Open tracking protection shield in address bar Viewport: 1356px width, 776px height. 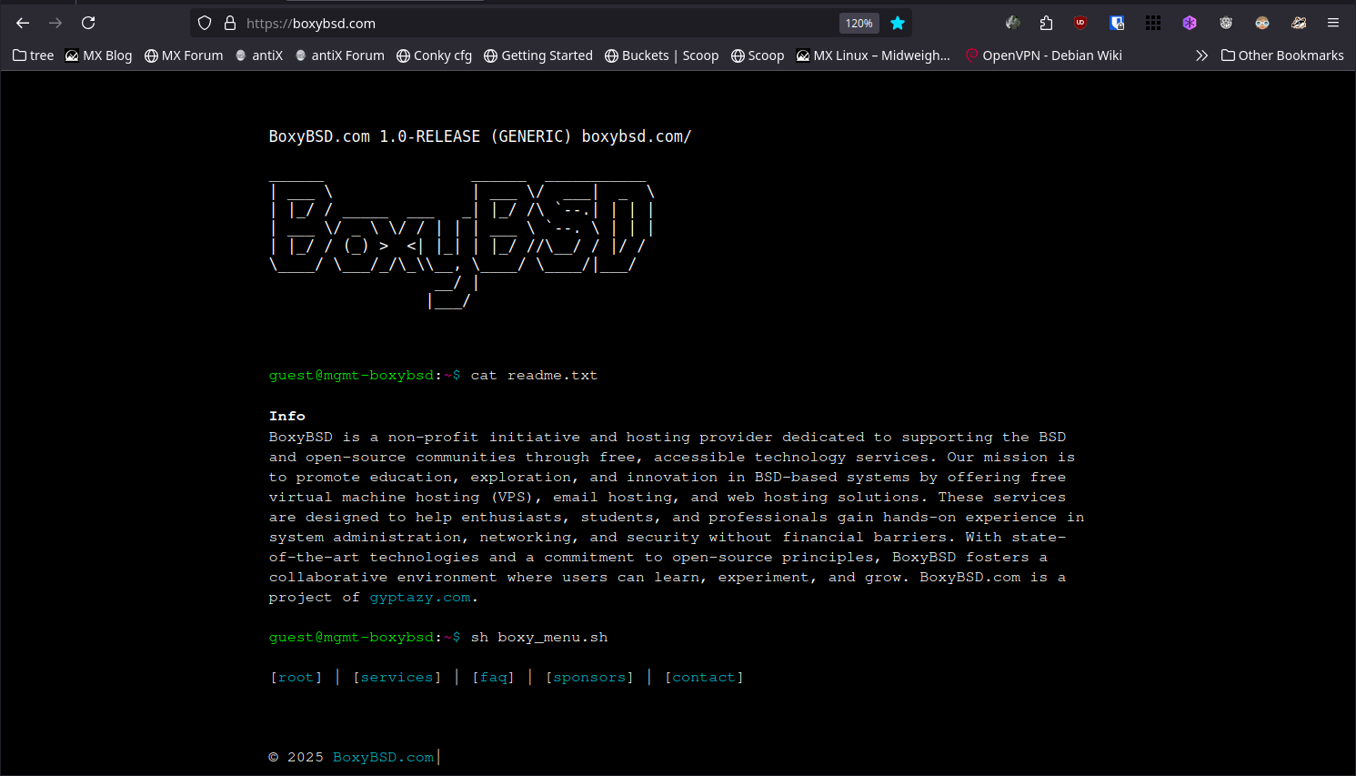[205, 23]
